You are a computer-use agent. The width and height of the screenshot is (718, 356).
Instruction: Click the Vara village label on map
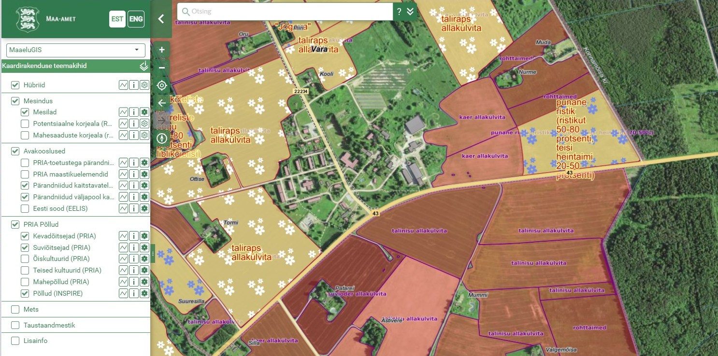319,49
